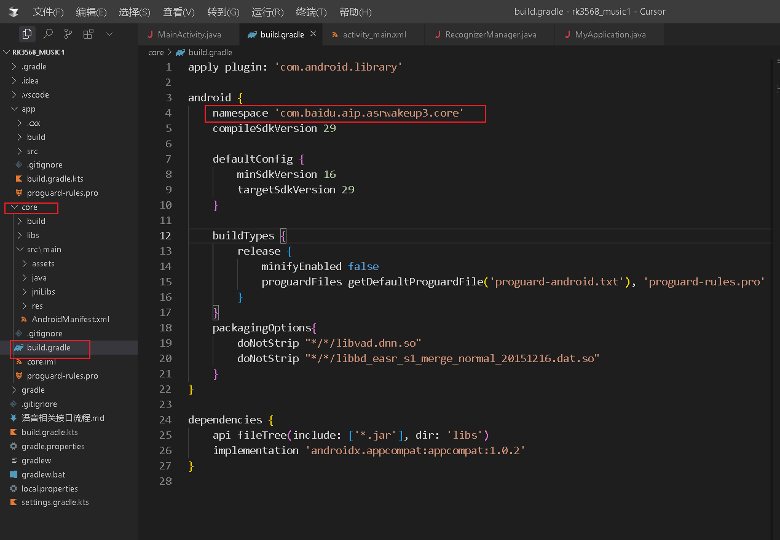Click line number 12 in gutter

point(165,236)
